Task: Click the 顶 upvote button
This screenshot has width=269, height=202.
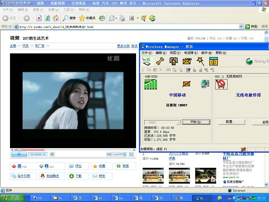Action: click(19, 166)
